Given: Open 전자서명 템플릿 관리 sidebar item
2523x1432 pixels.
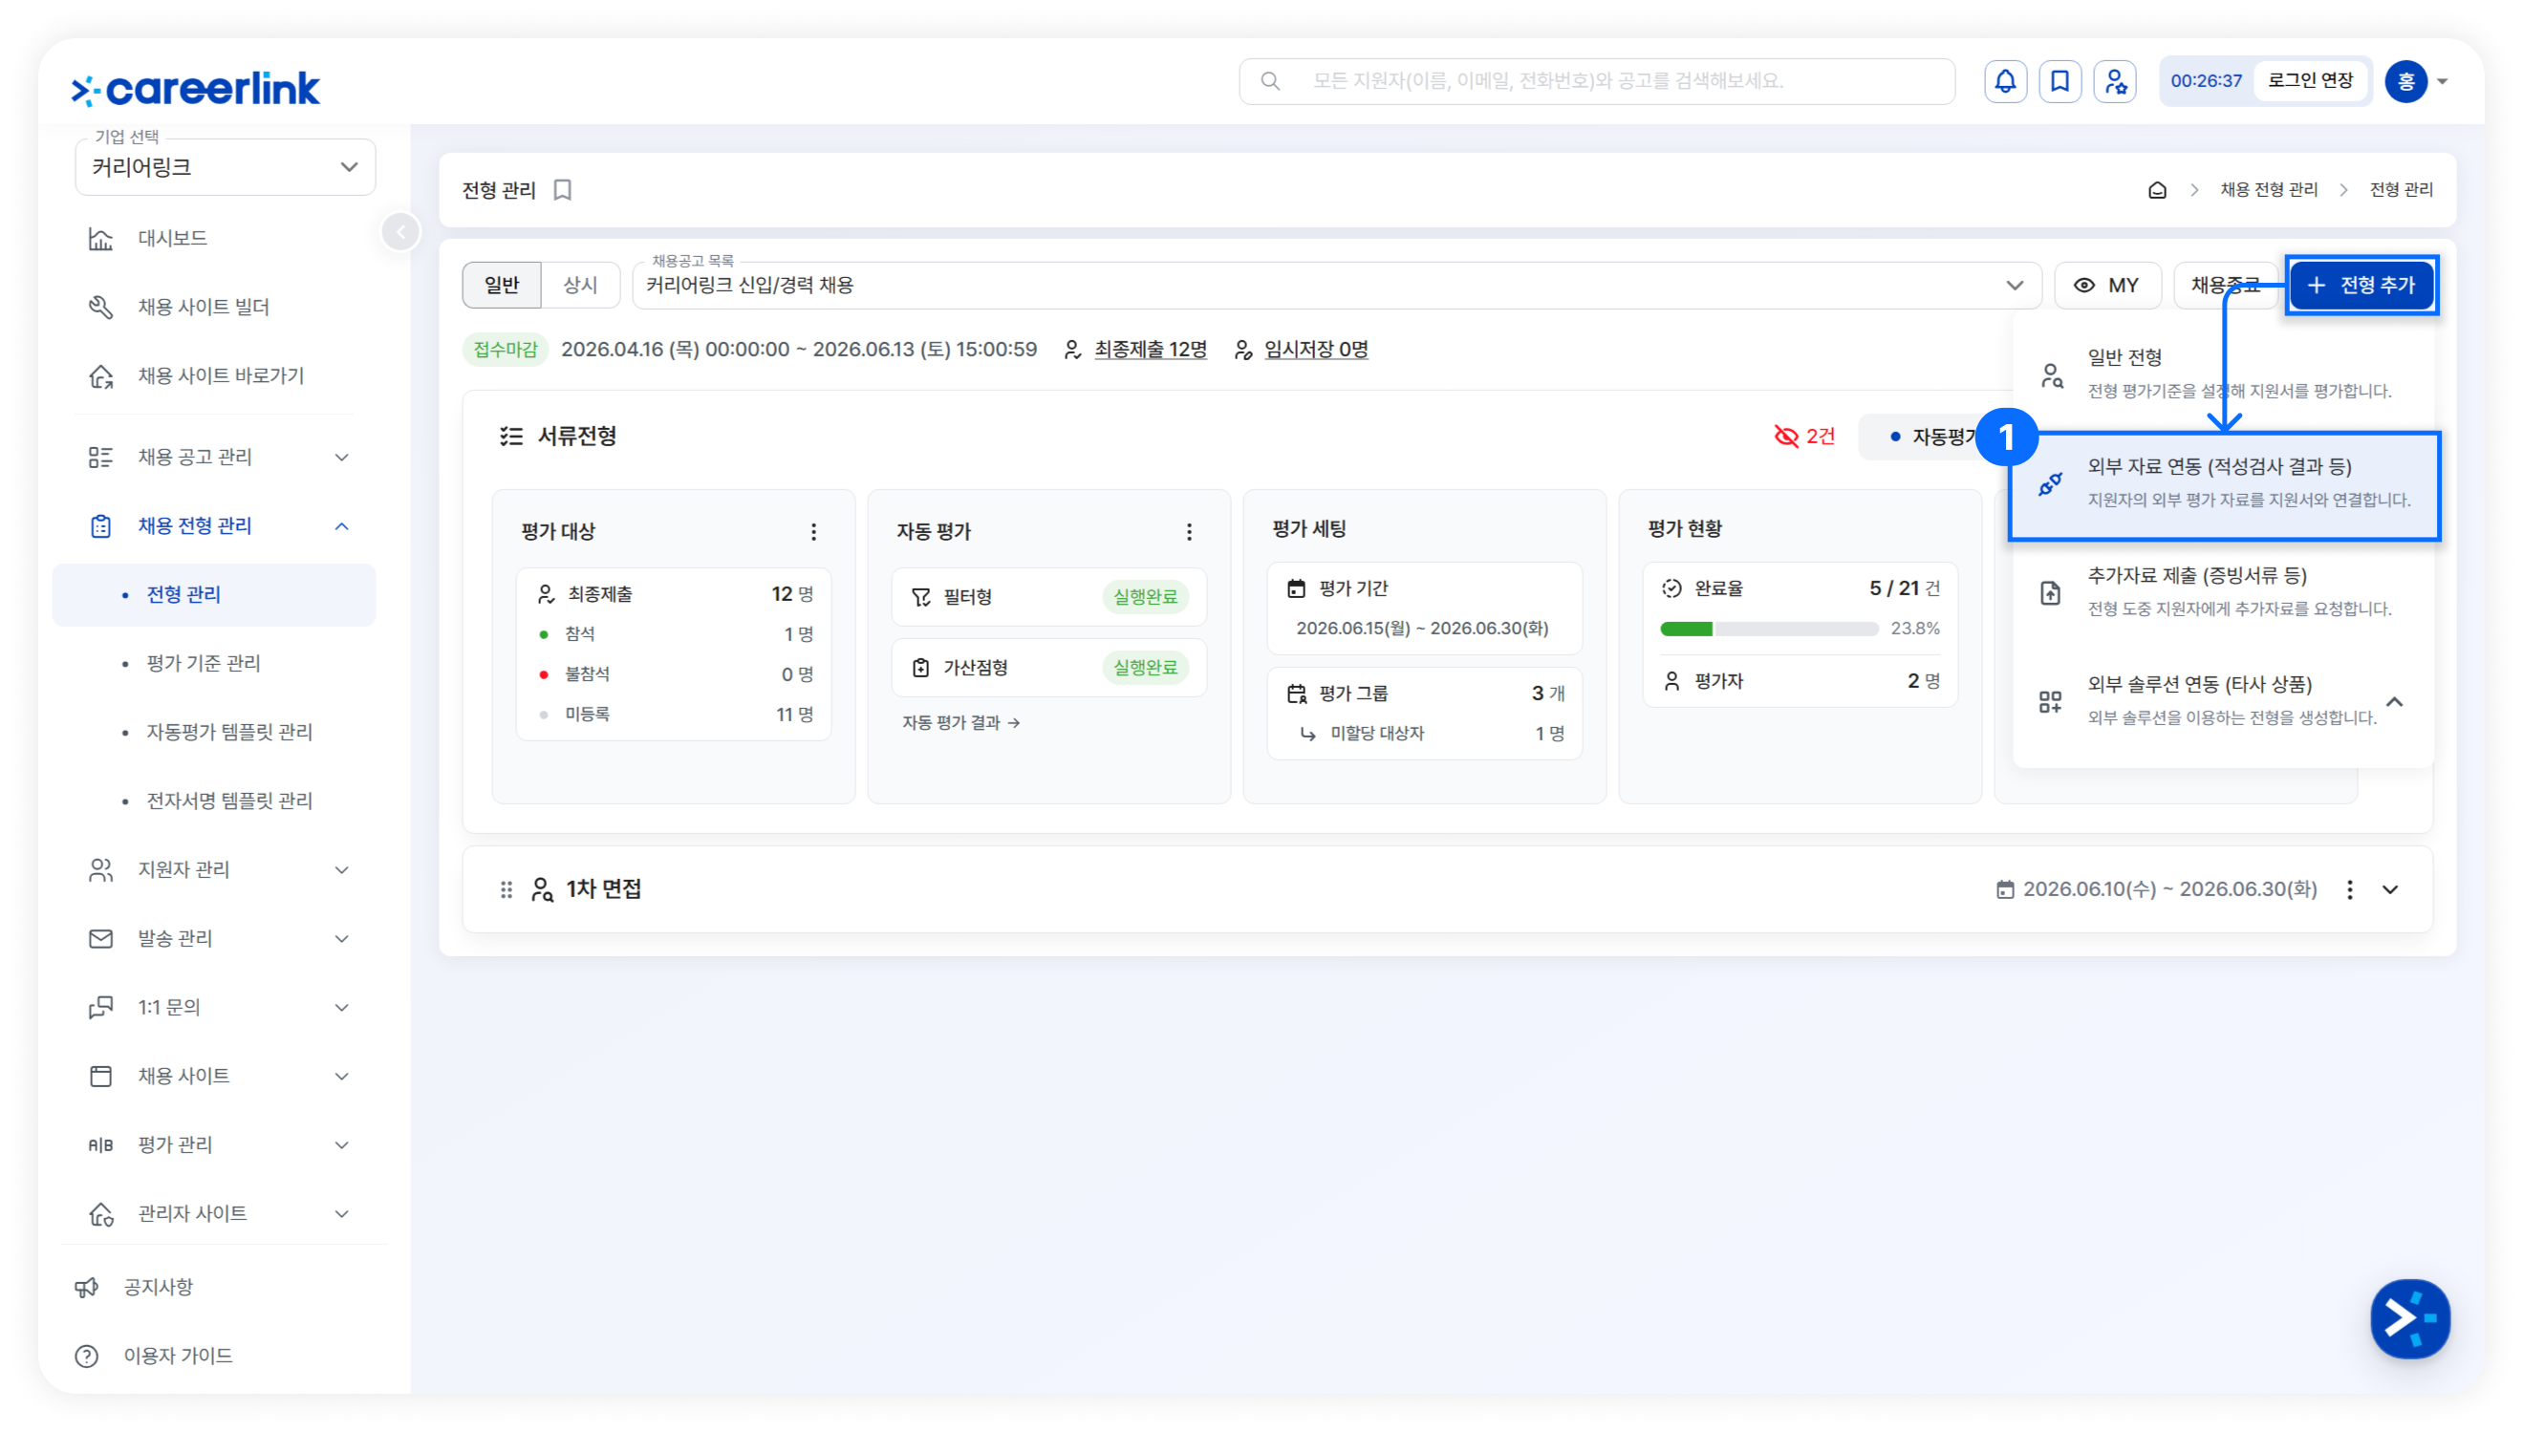Looking at the screenshot, I should (x=229, y=801).
